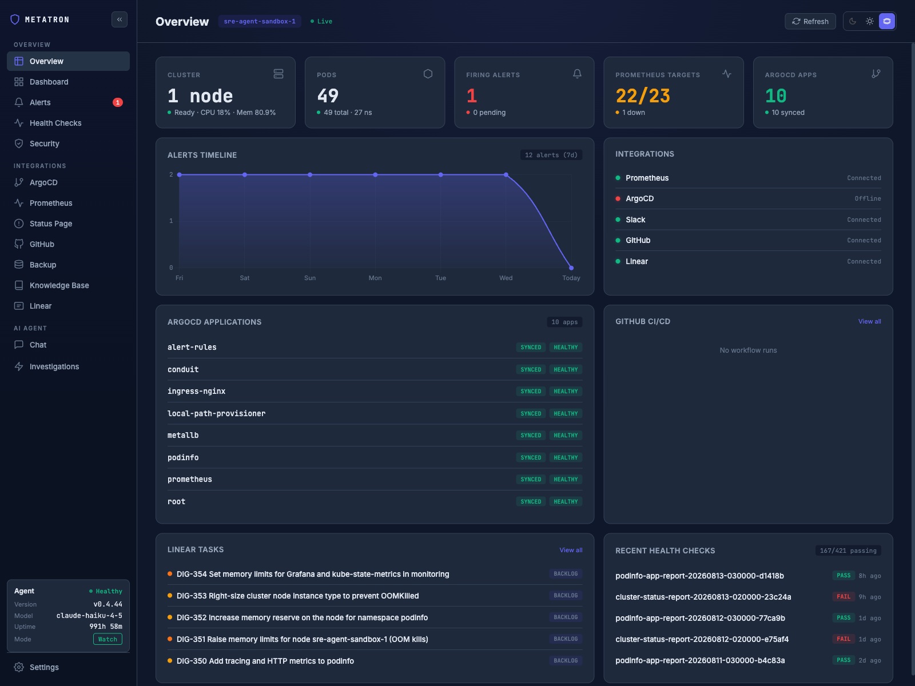Viewport: 915px width, 686px height.
Task: Click BACKLOG badge on DIG-352 task
Action: coord(566,617)
